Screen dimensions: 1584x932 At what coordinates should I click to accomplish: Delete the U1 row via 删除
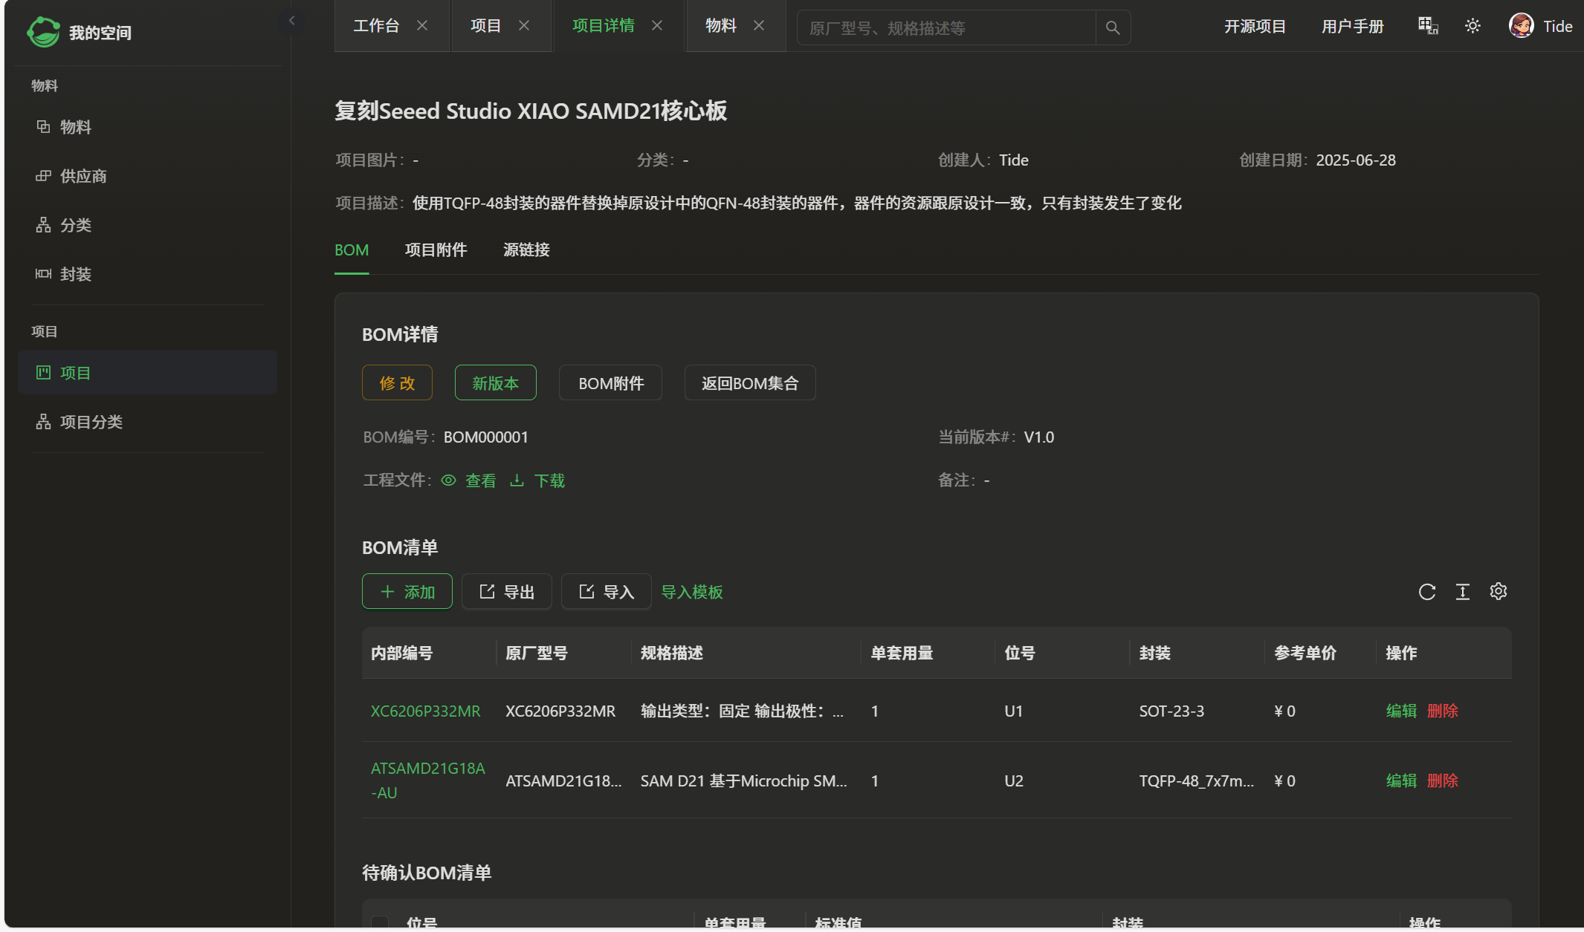[1443, 711]
